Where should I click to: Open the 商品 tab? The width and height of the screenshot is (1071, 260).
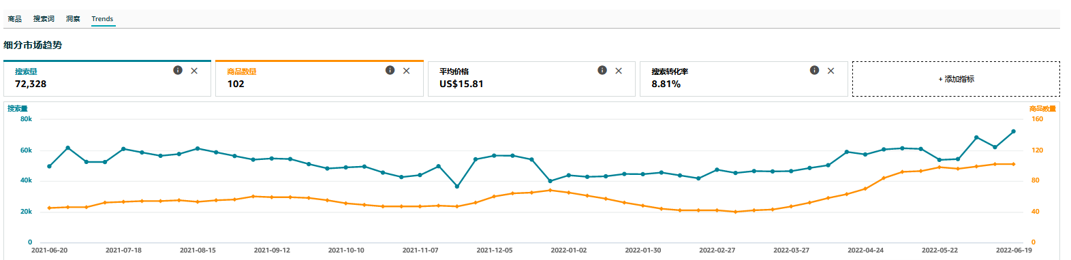click(14, 19)
